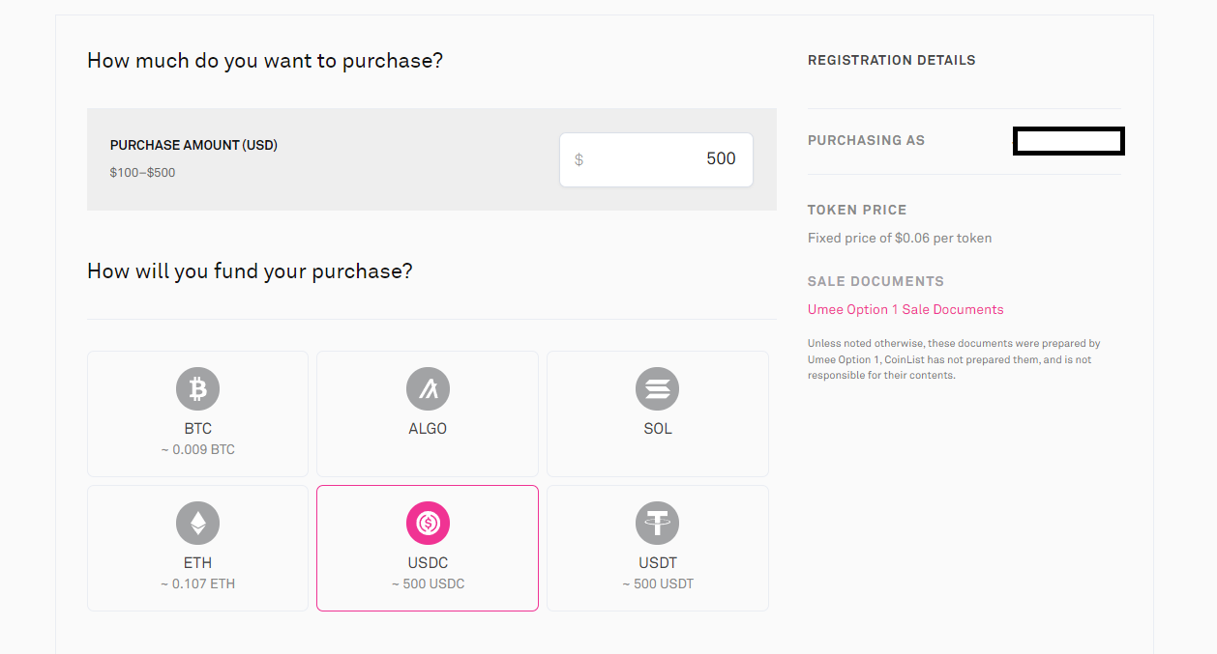Pick the Solana logo icon
The image size is (1217, 654).
pos(658,389)
